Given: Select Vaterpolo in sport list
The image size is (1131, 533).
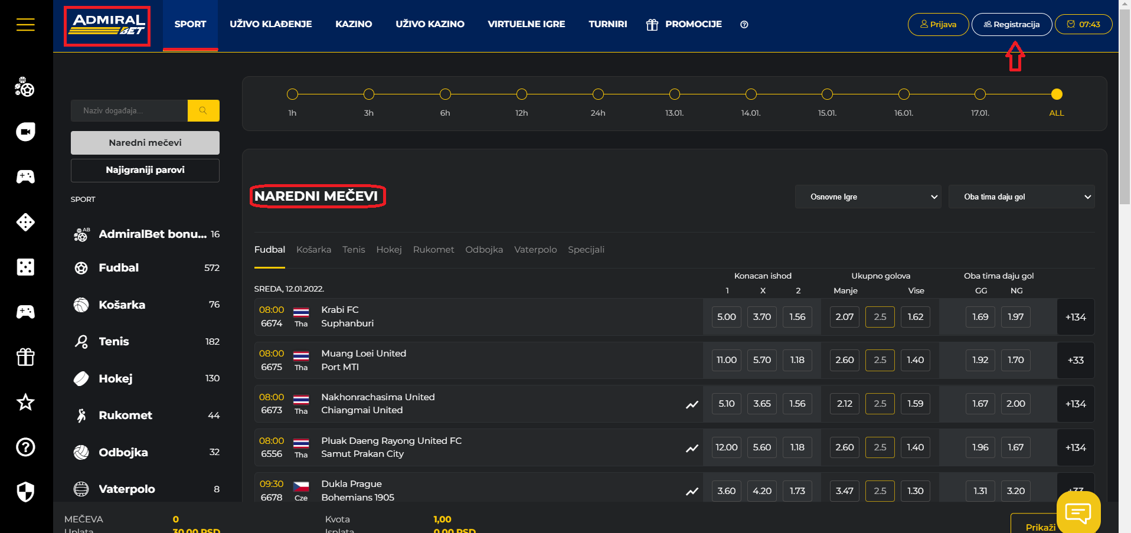Looking at the screenshot, I should [145, 489].
